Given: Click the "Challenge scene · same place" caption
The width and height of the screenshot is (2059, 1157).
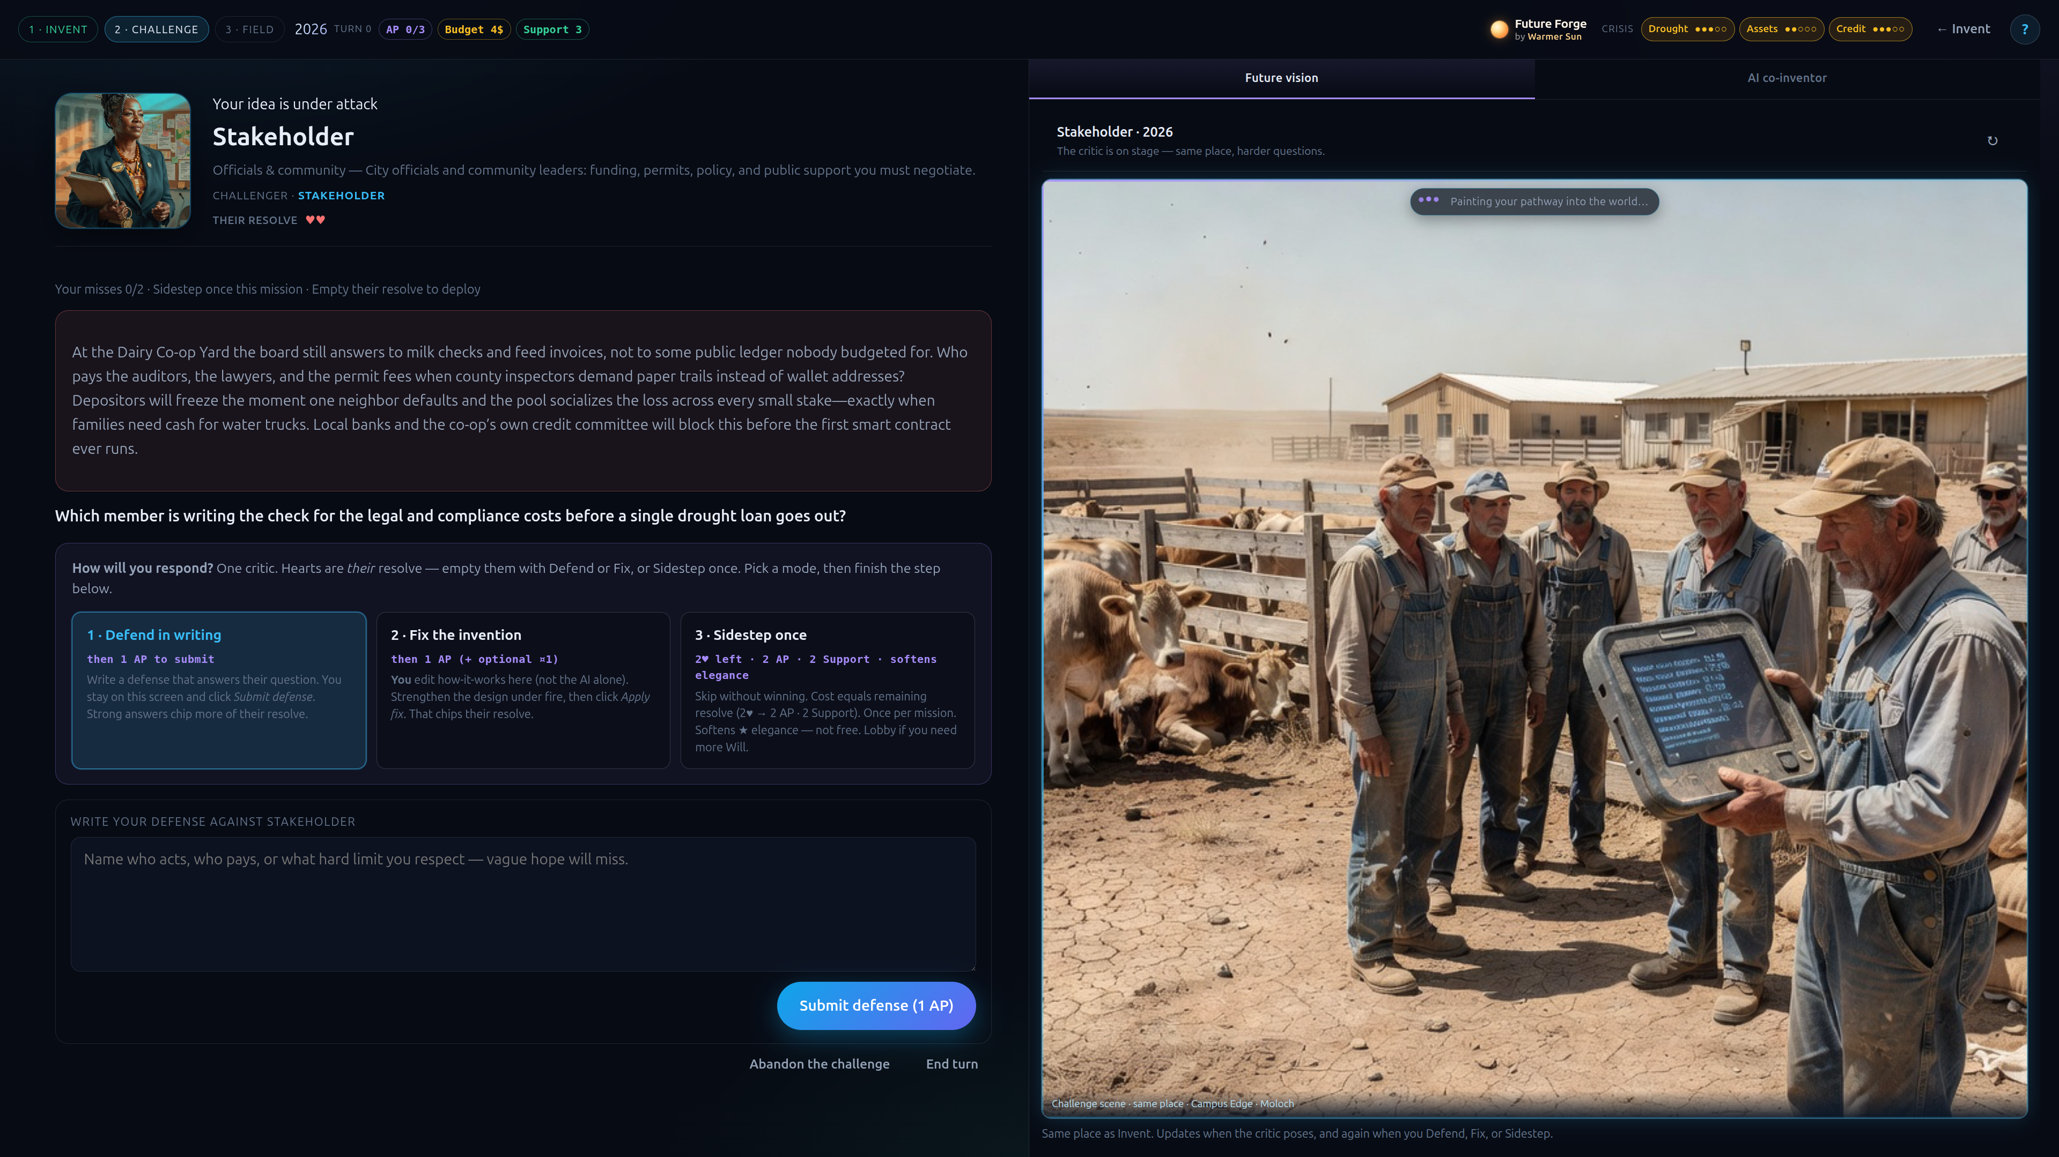Looking at the screenshot, I should click(x=1172, y=1103).
